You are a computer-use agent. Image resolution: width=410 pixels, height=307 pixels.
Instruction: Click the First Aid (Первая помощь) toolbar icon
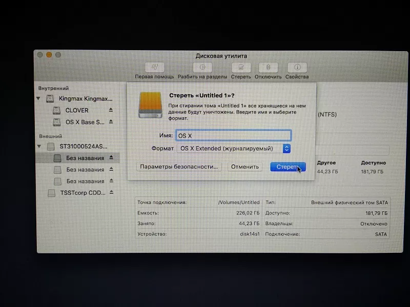click(x=155, y=68)
